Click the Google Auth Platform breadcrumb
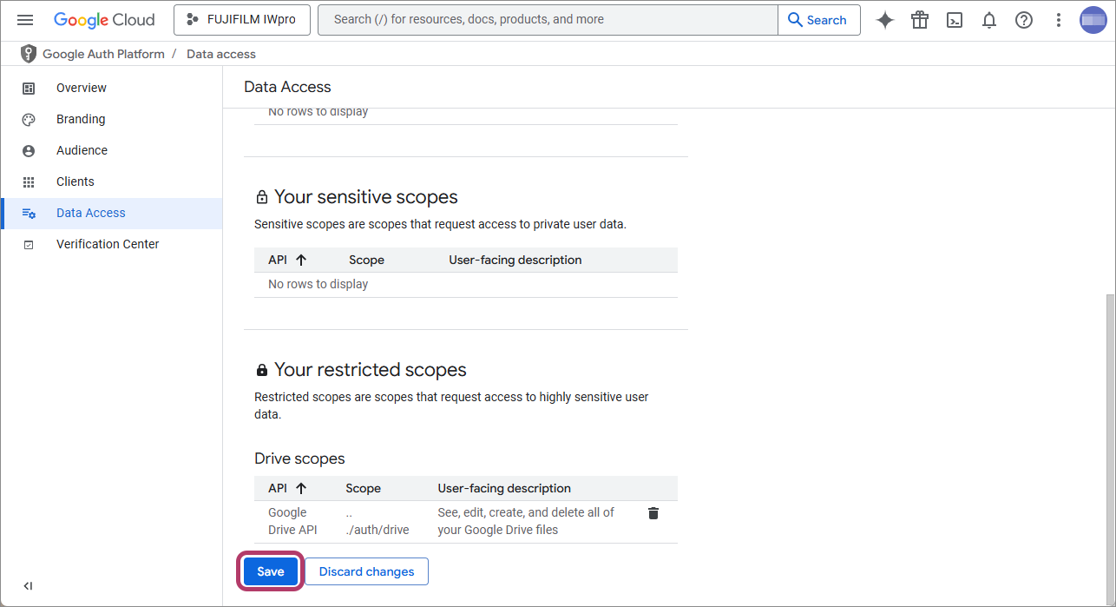Viewport: 1116px width, 607px height. pos(103,54)
